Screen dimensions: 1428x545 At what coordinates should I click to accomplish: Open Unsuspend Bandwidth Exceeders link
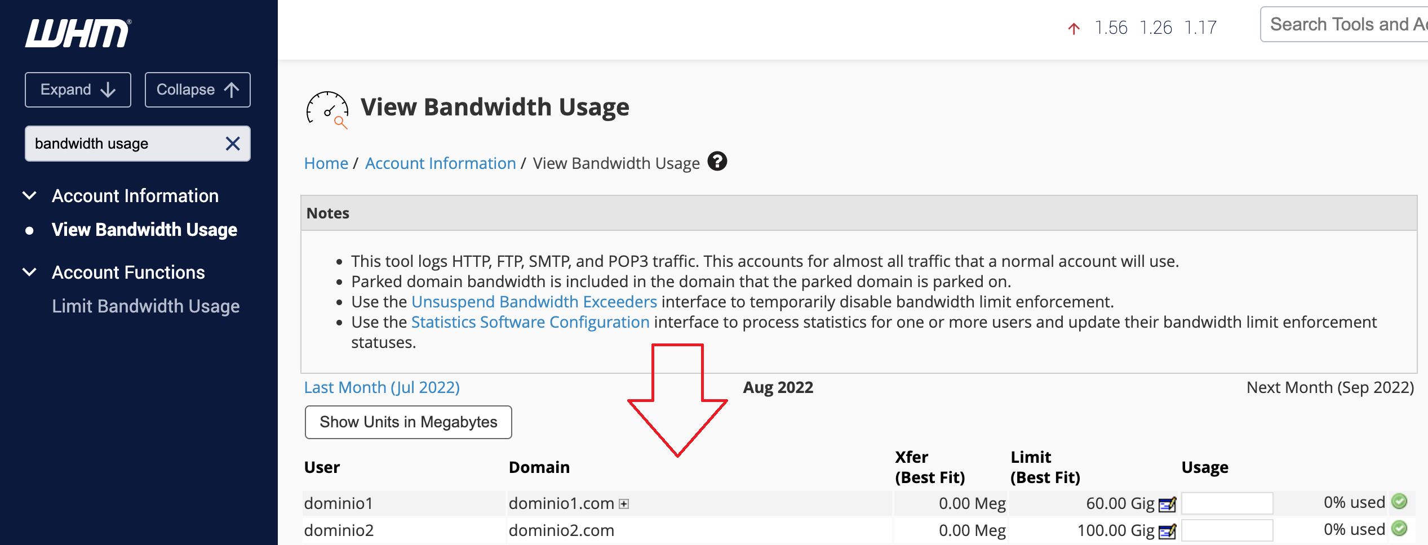pyautogui.click(x=534, y=302)
